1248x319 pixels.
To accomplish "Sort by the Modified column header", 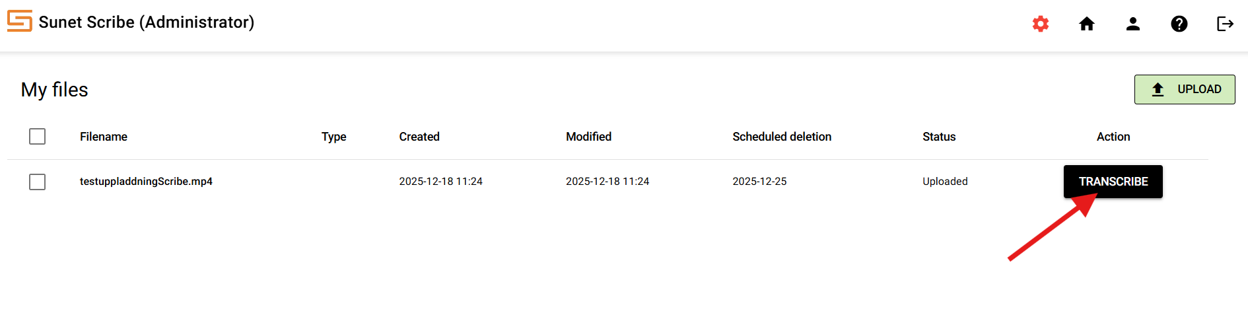I will coord(588,137).
